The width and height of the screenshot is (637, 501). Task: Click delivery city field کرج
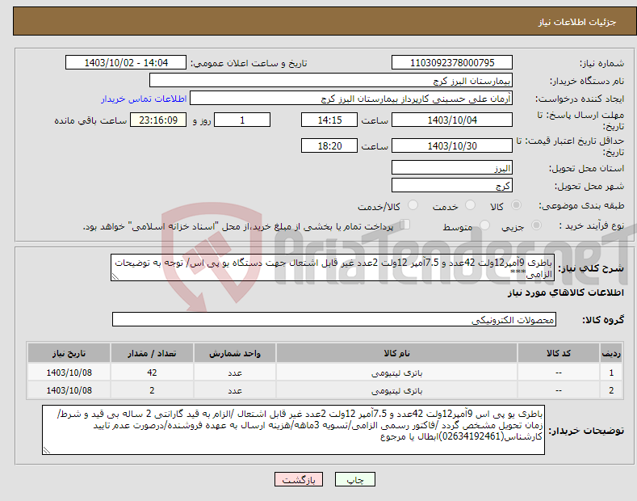tap(452, 185)
